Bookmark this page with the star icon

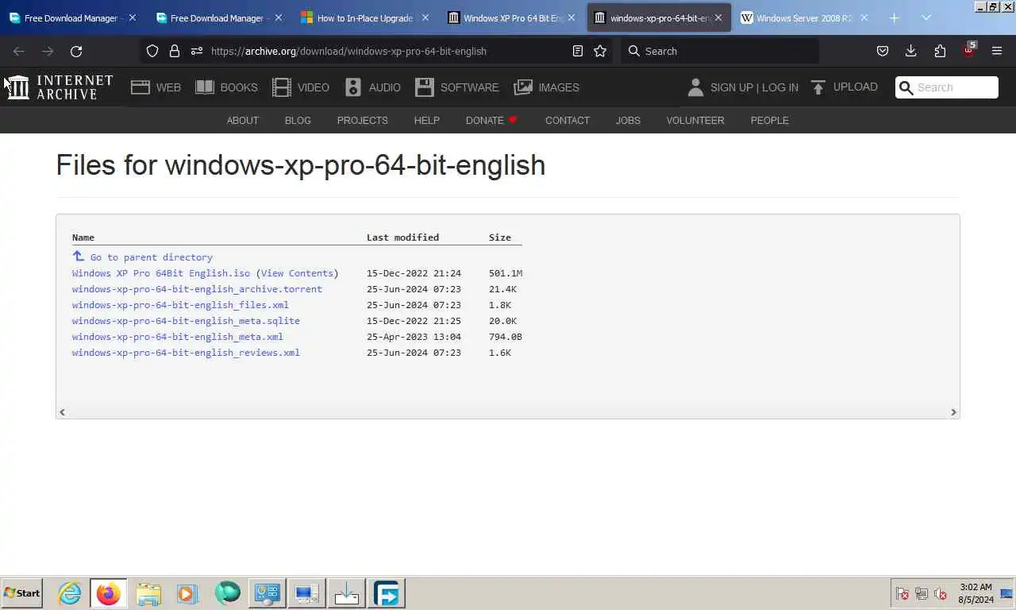tap(600, 51)
